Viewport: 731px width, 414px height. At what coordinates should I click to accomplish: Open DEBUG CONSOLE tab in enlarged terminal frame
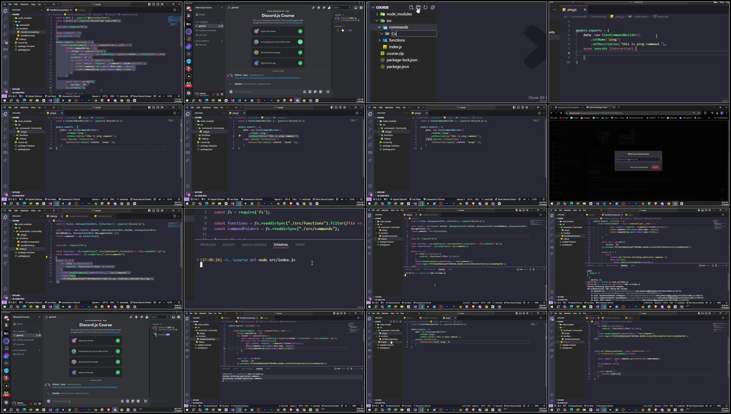(x=254, y=245)
